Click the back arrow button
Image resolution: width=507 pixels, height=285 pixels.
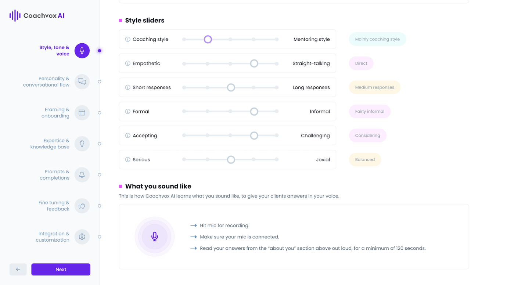pos(18,269)
